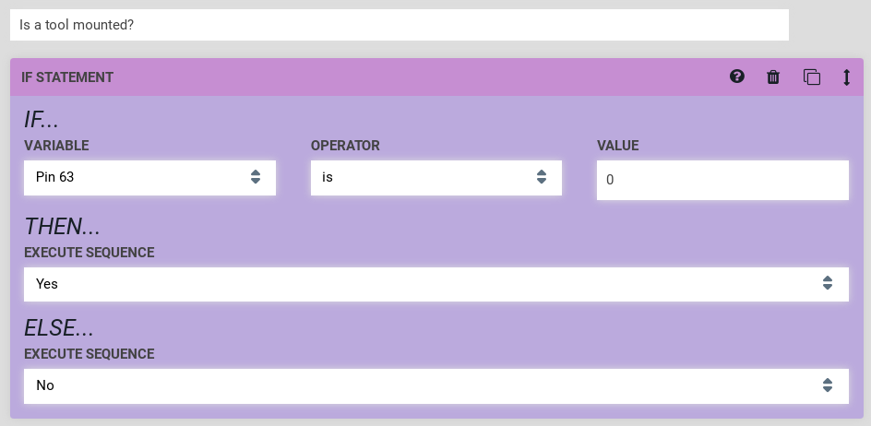871x426 pixels.
Task: Click the VARIABLE field label
Action: [56, 146]
